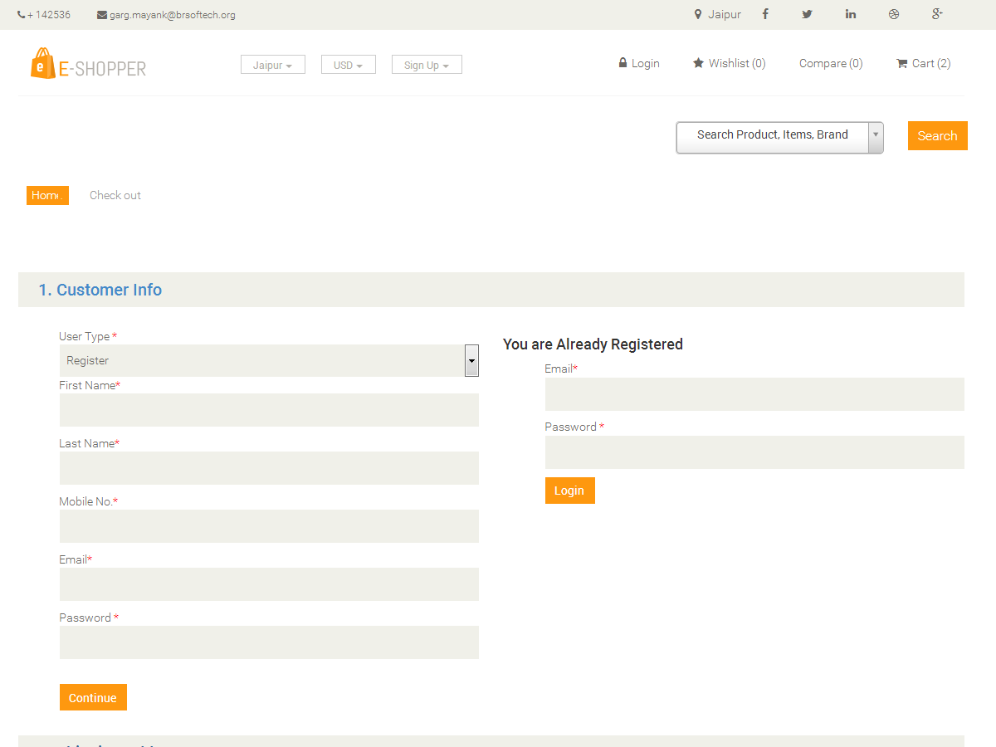Open the Dribbble icon in the header
996x747 pixels.
click(x=893, y=14)
